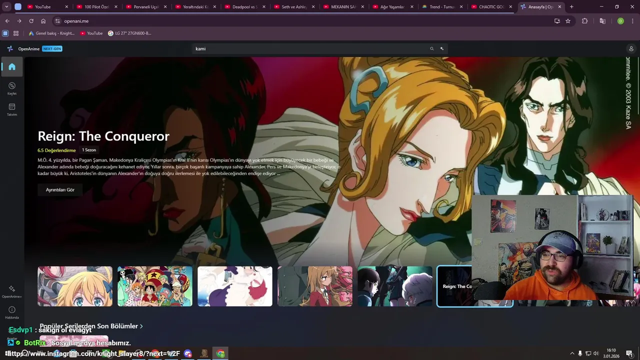Go forward with the browser forward arrow
Screen dimensions: 640x360
[x=19, y=21]
